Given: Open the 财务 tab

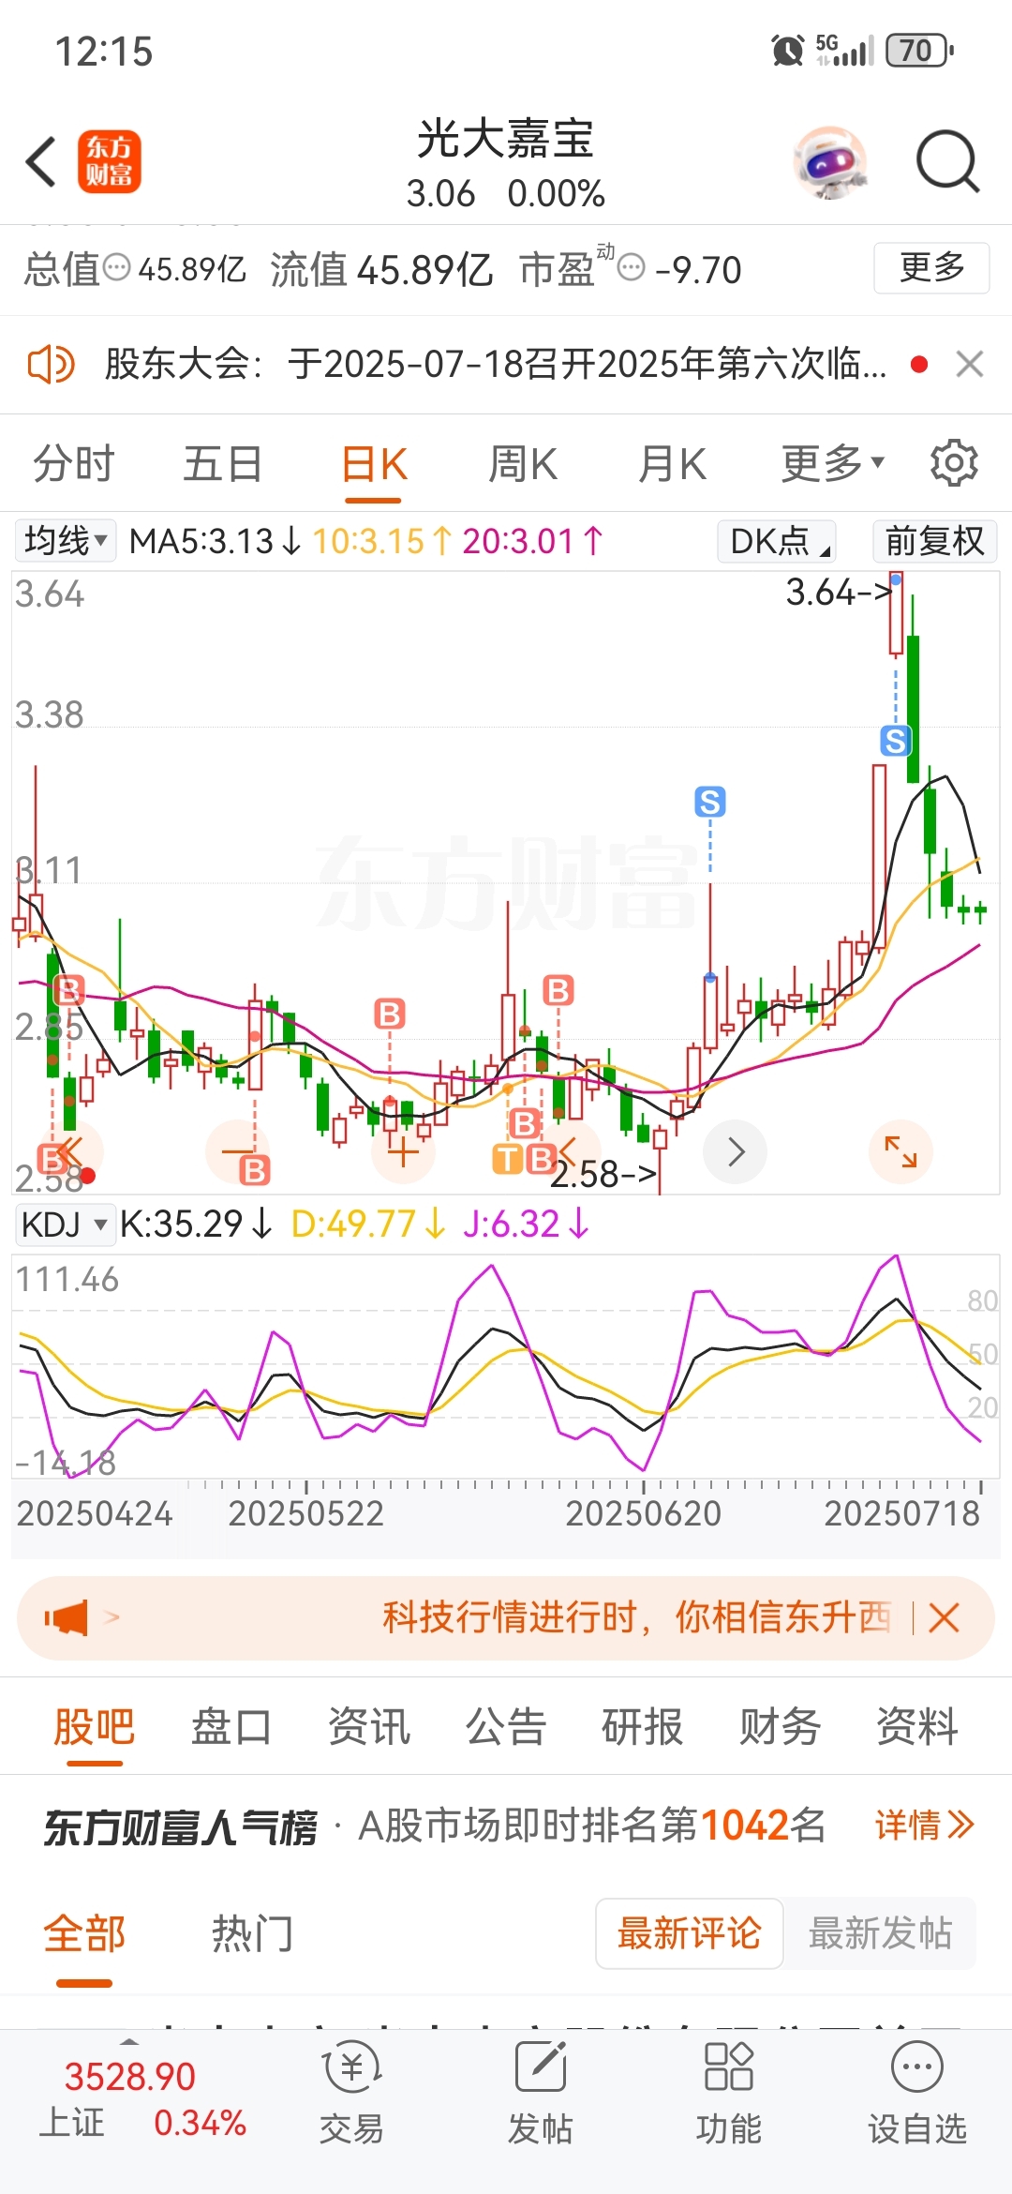Looking at the screenshot, I should 781,1727.
